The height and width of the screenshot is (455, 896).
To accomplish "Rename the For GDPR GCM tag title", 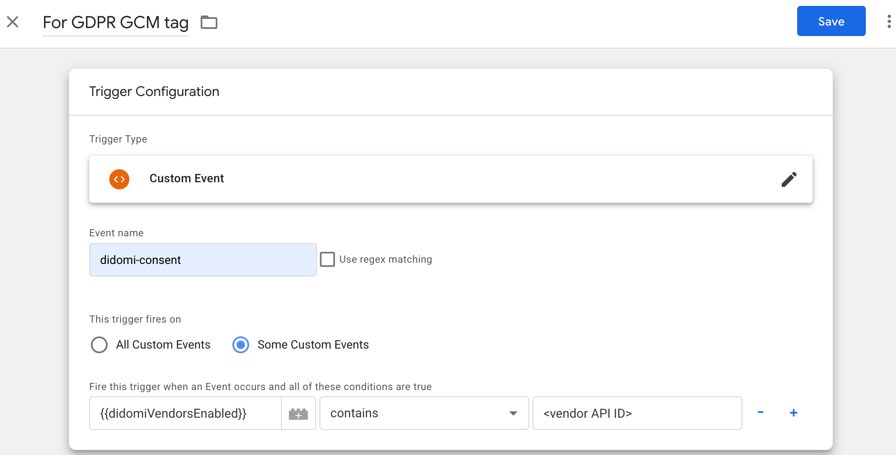I will 116,23.
